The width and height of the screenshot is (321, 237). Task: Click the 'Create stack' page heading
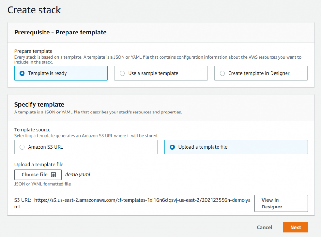pos(34,10)
